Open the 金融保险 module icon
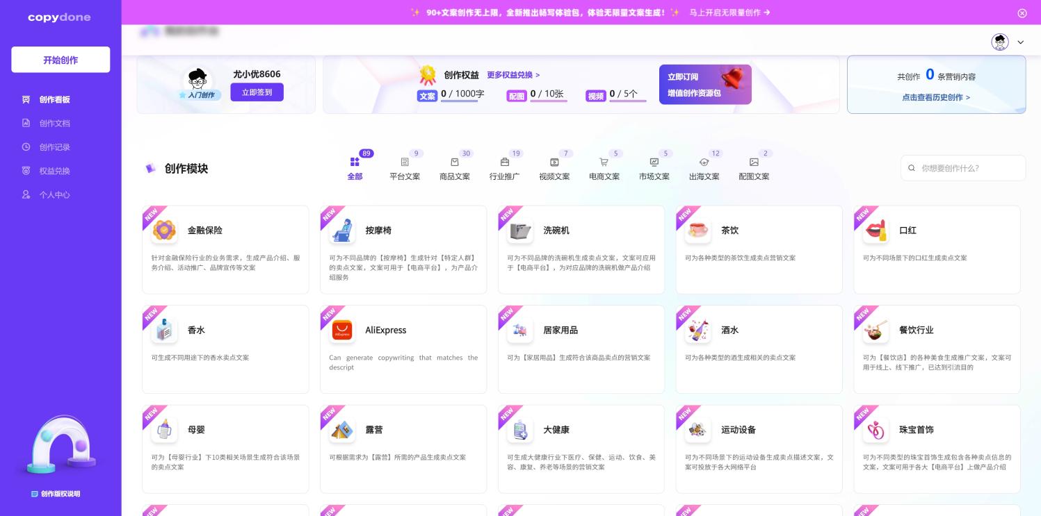 pyautogui.click(x=164, y=230)
